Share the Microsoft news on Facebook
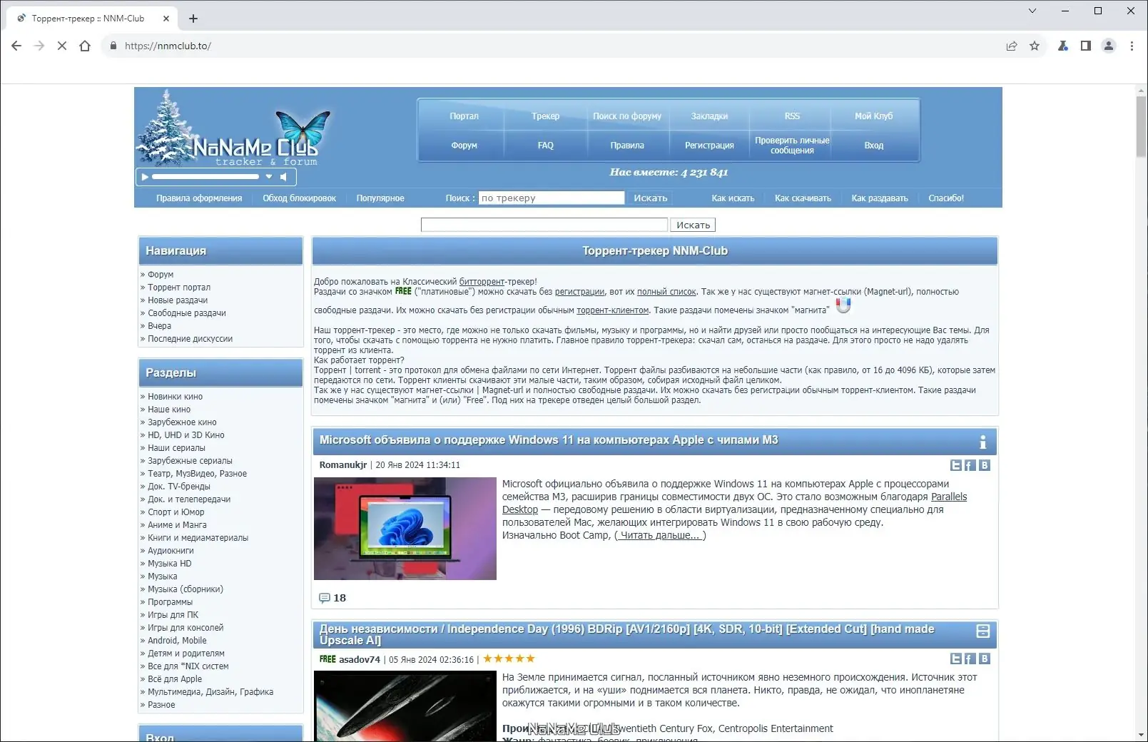Viewport: 1148px width, 742px height. [x=969, y=465]
